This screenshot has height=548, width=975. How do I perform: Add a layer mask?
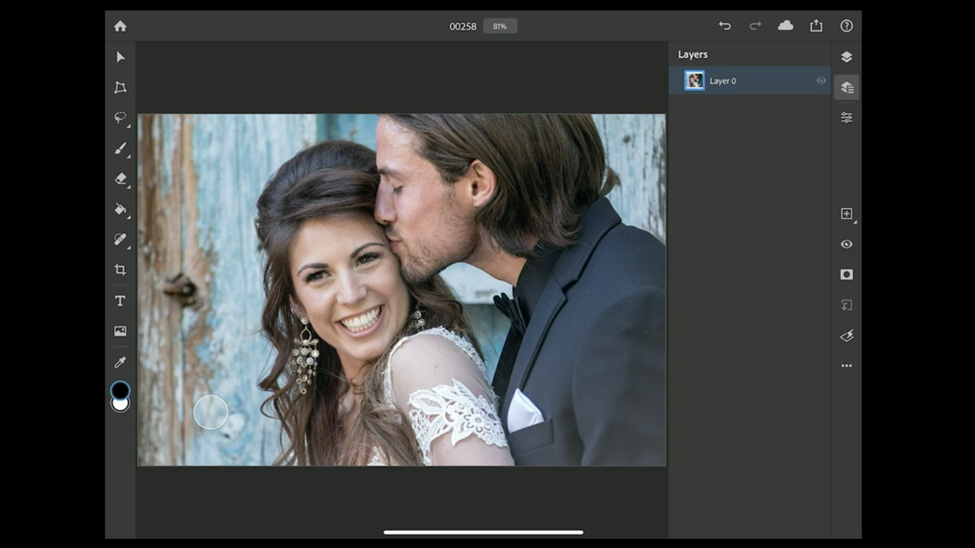(846, 275)
